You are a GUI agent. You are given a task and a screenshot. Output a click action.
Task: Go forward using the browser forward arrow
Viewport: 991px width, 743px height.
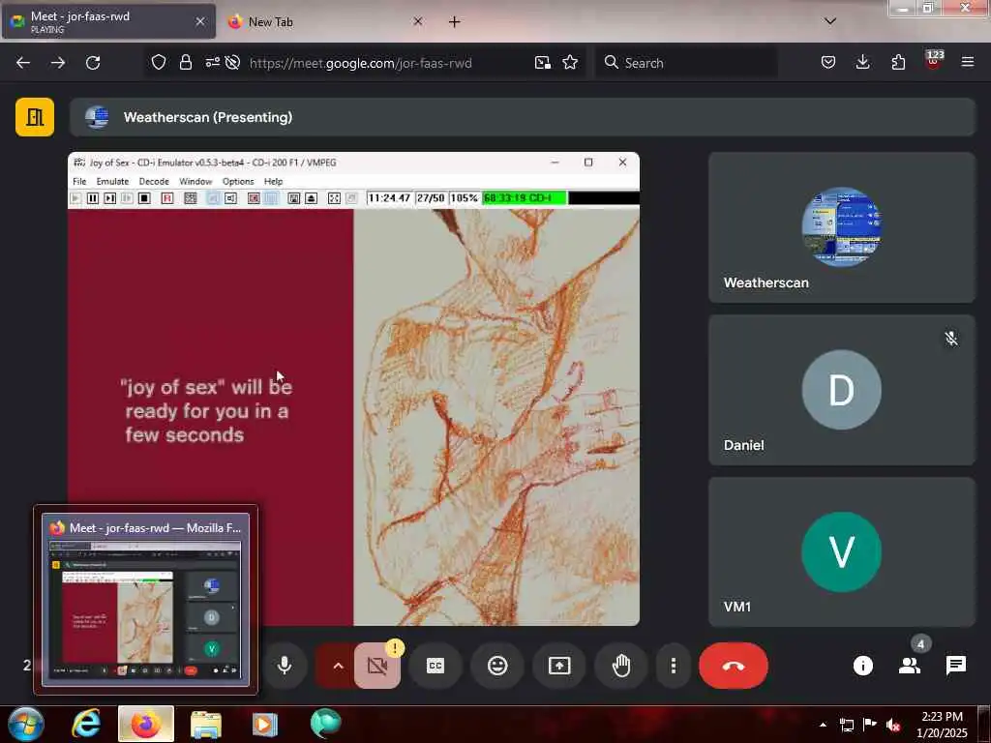click(x=58, y=63)
